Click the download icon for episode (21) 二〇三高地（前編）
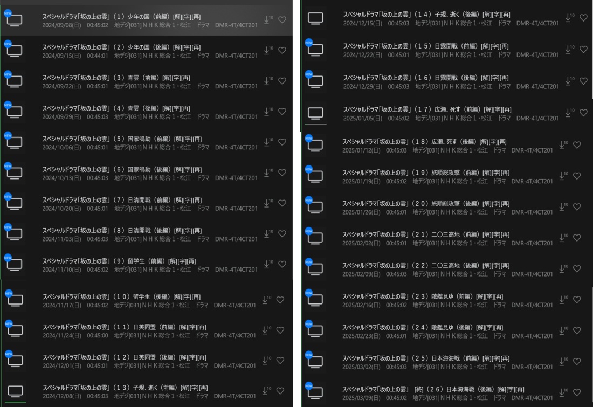 563,238
